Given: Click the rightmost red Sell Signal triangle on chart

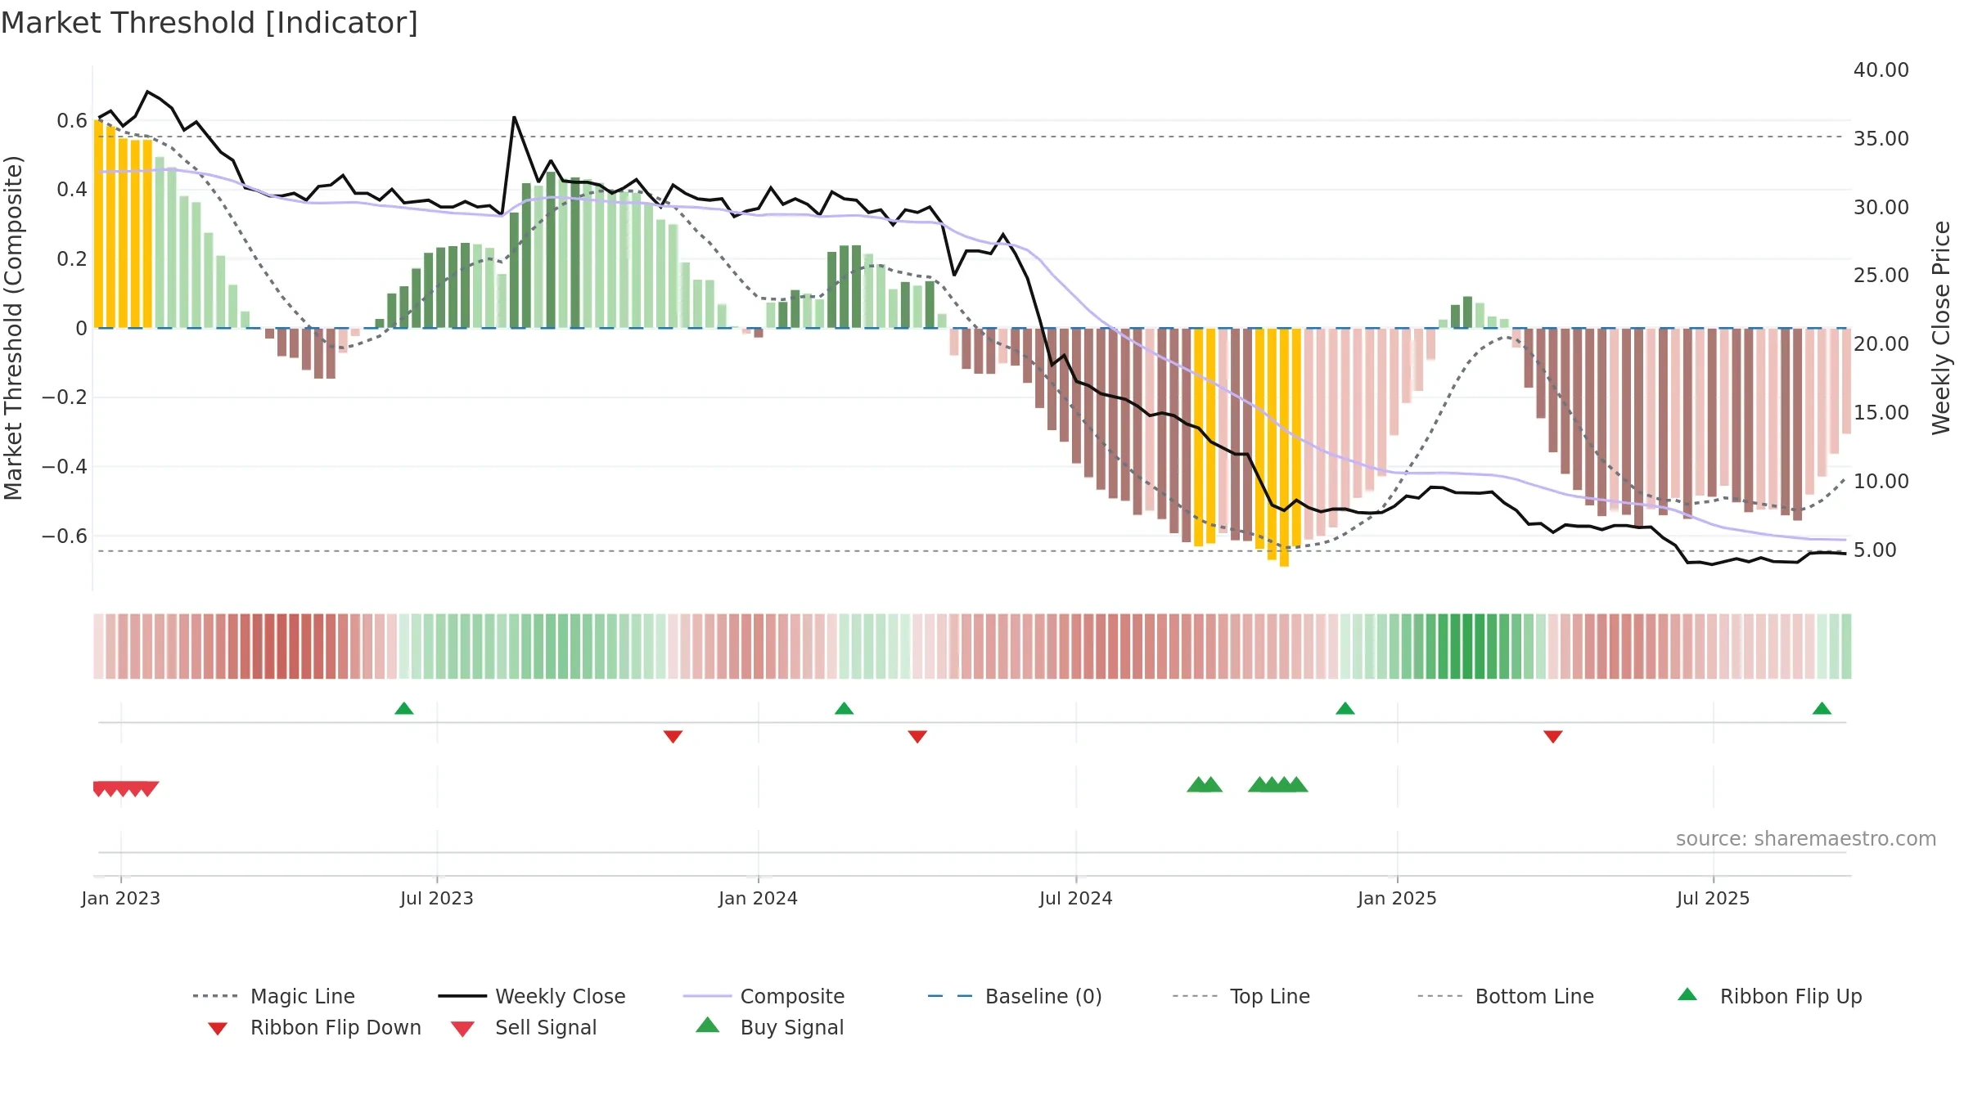Looking at the screenshot, I should pyautogui.click(x=148, y=789).
